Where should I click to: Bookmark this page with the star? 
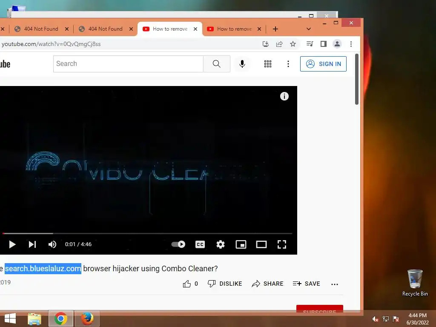(293, 44)
